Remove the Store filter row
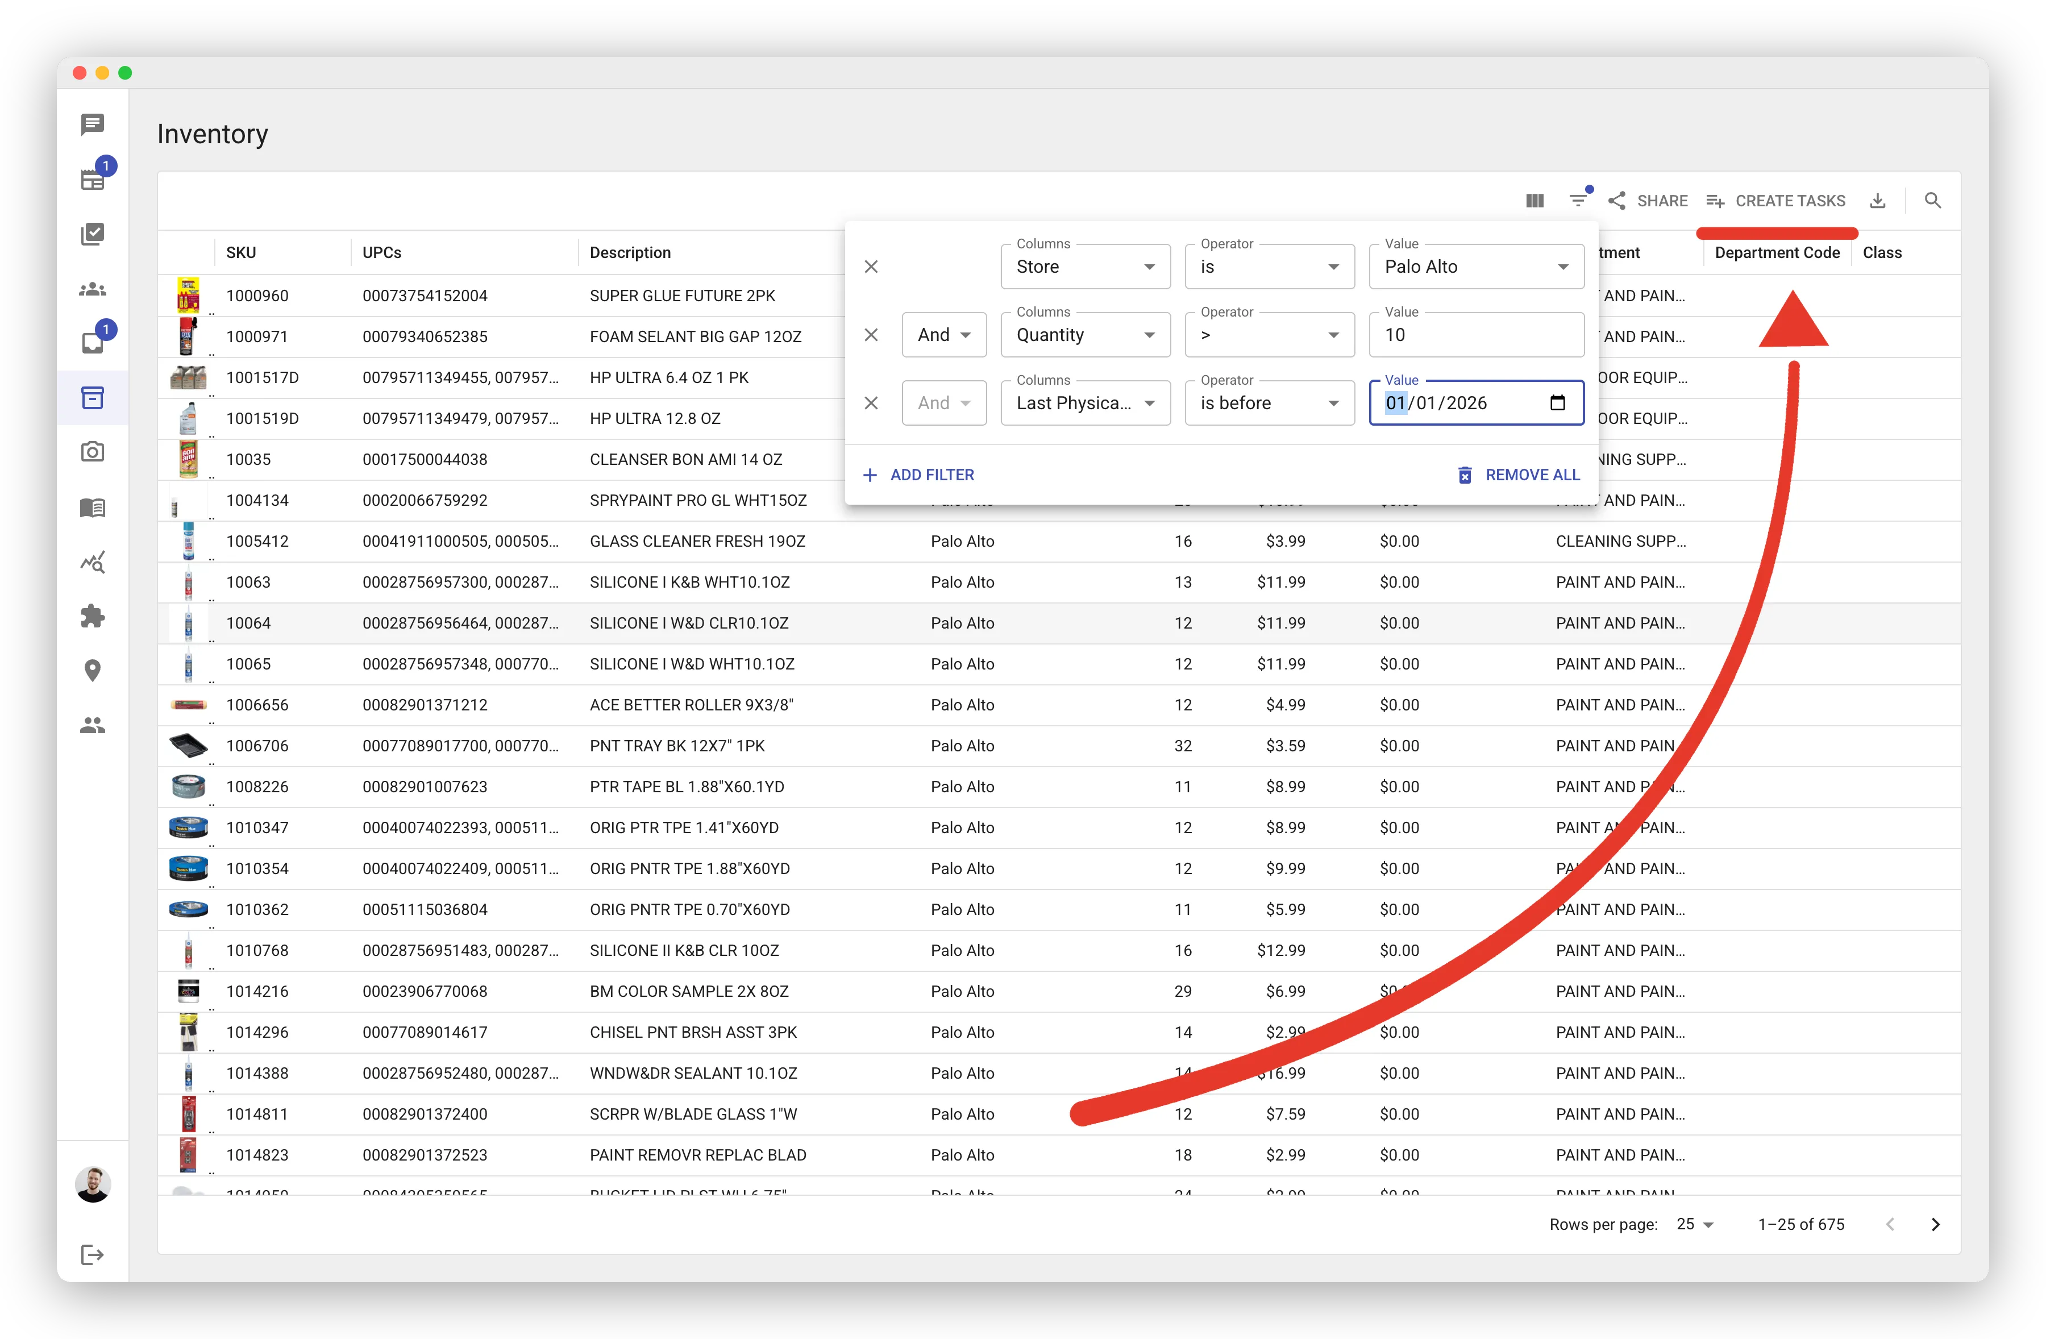Viewport: 2046px width, 1339px height. (871, 267)
